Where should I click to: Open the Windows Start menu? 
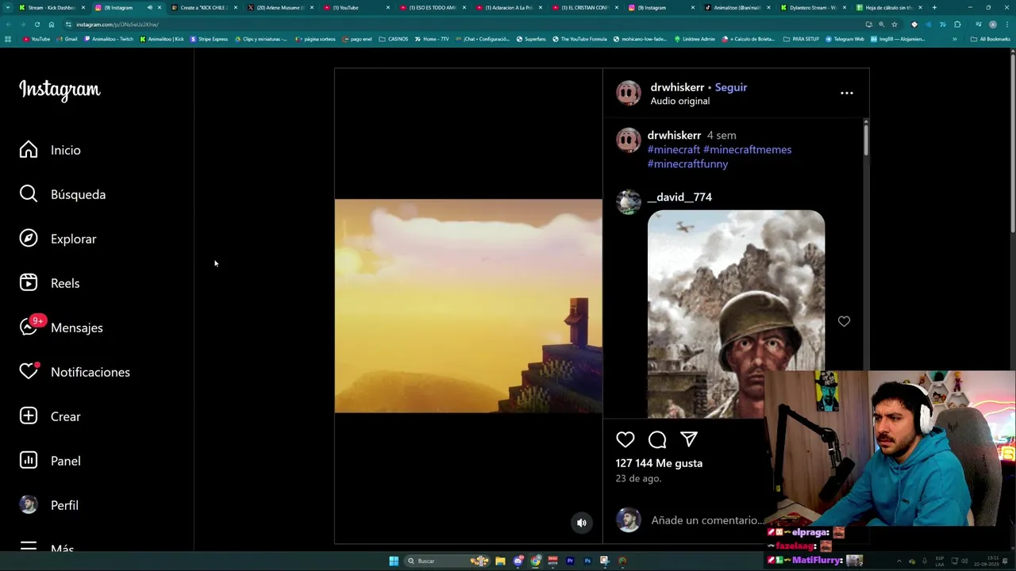pos(394,561)
